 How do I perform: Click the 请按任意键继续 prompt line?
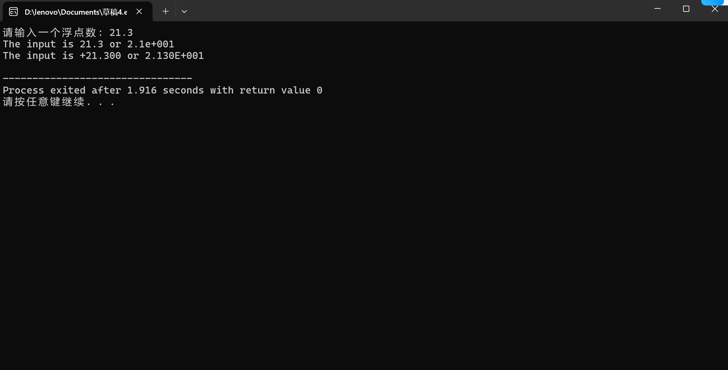coord(44,102)
